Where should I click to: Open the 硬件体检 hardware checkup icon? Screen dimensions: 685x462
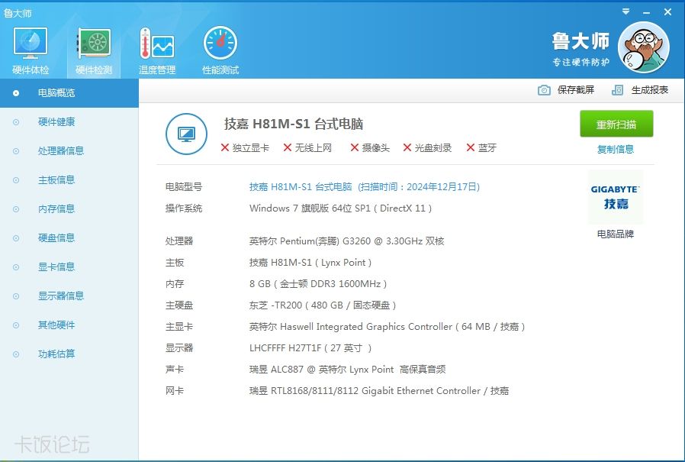tap(31, 50)
